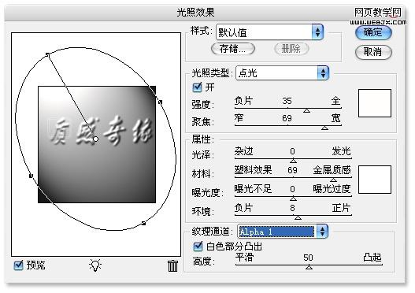Click the 曝光过度 overexposure label
Viewport: 415px width, 293px height.
click(x=332, y=189)
